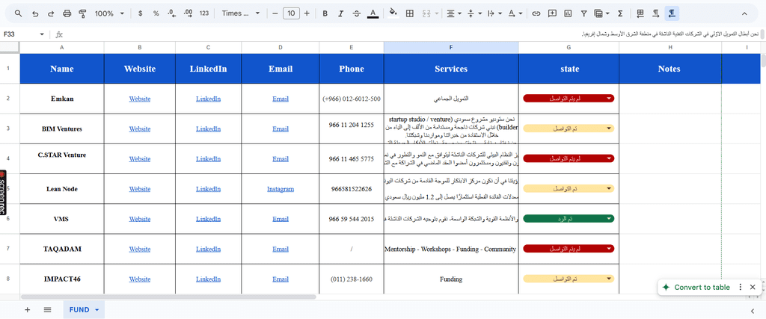This screenshot has height=319, width=766.
Task: Print the spreadsheet
Action: pos(67,13)
